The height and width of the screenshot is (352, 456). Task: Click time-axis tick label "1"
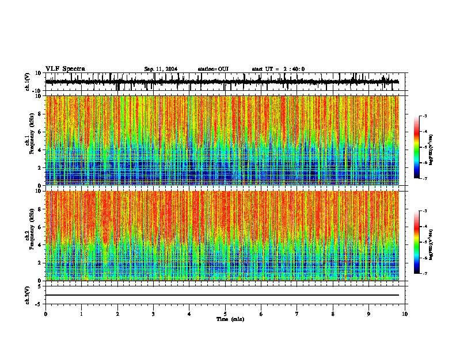81,314
